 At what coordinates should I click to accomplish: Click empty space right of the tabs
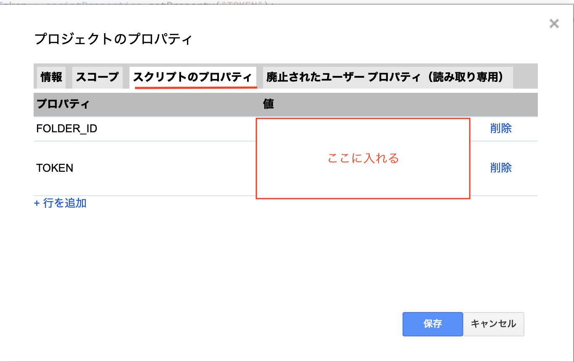(x=525, y=77)
